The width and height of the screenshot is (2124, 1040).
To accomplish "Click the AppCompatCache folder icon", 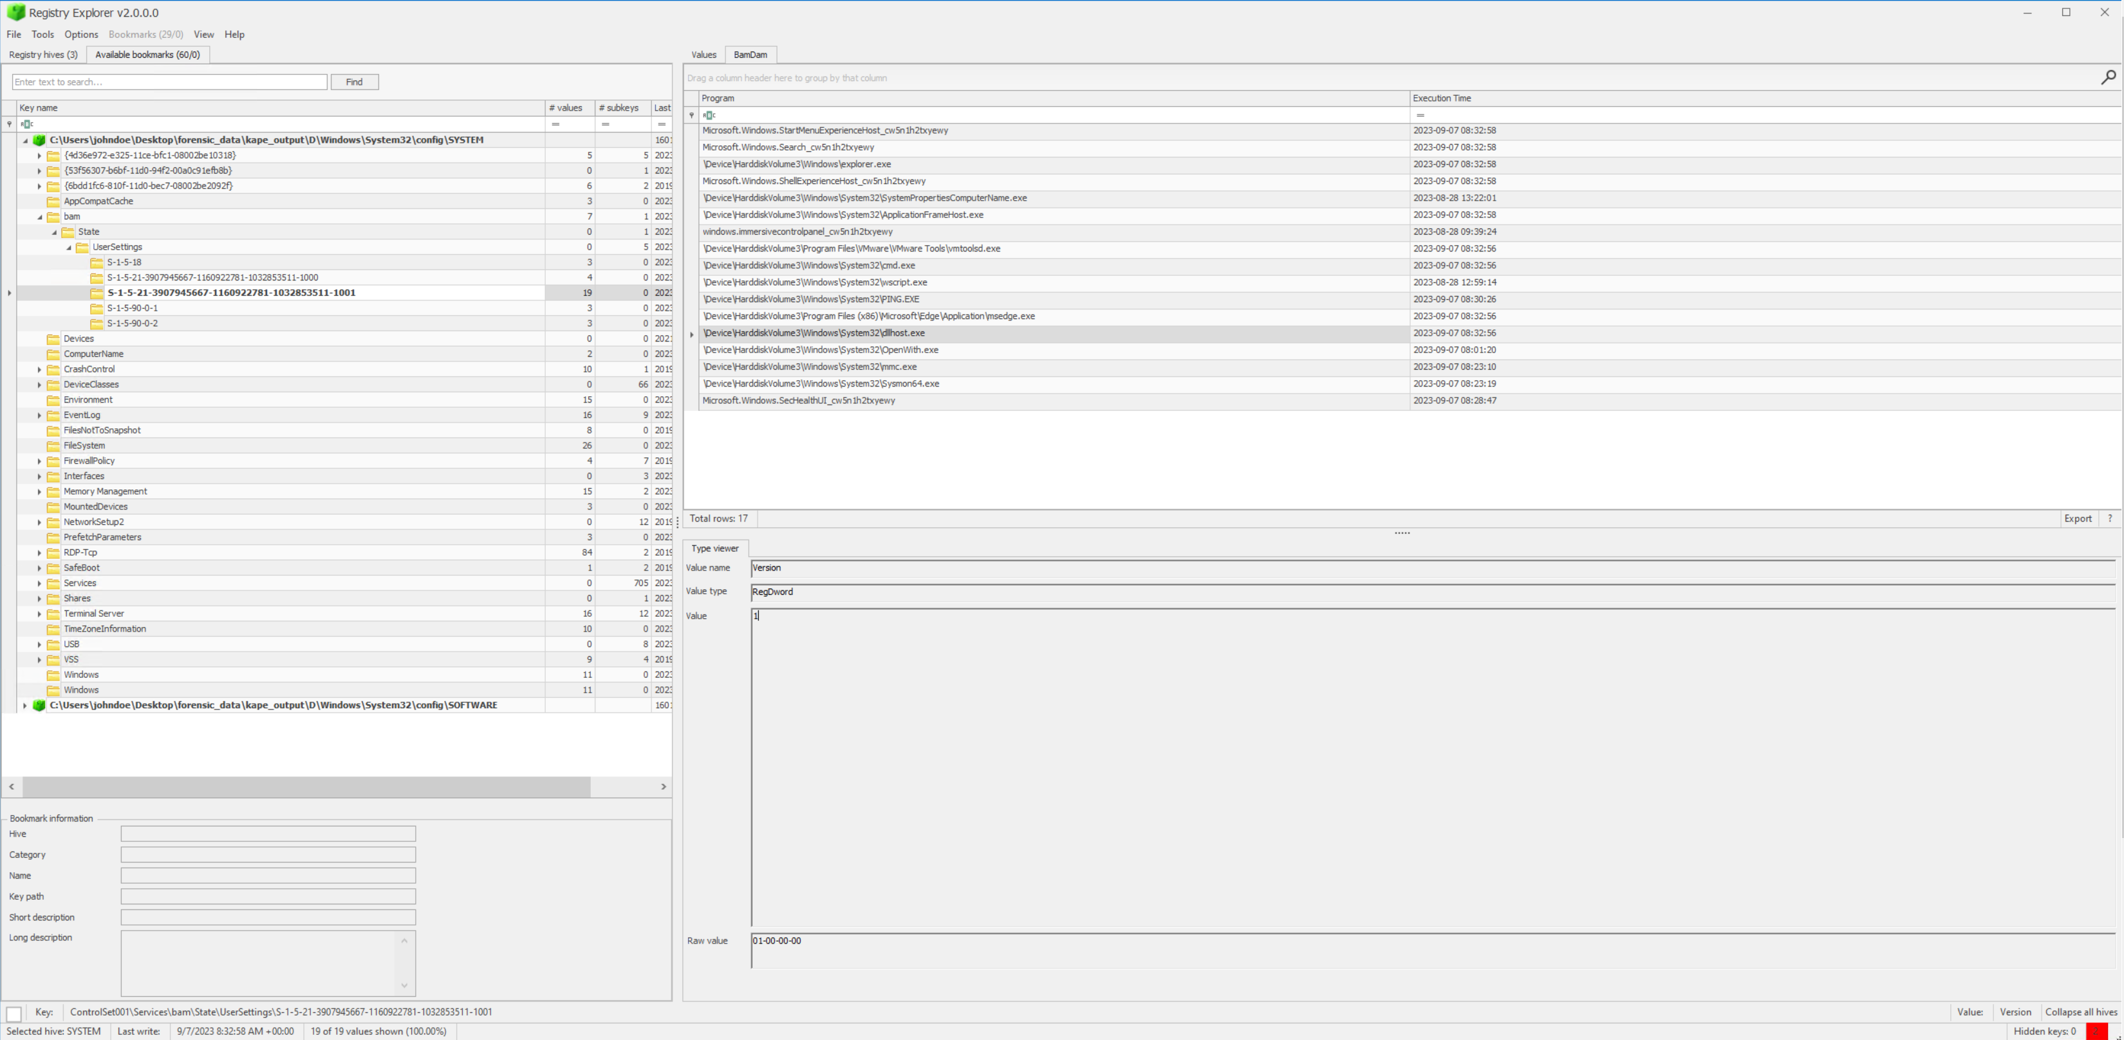I will point(53,201).
